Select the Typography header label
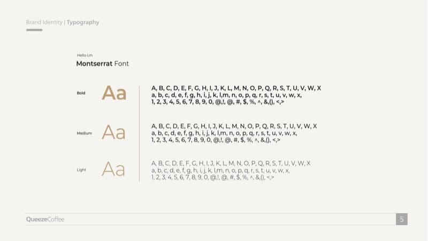 click(83, 22)
